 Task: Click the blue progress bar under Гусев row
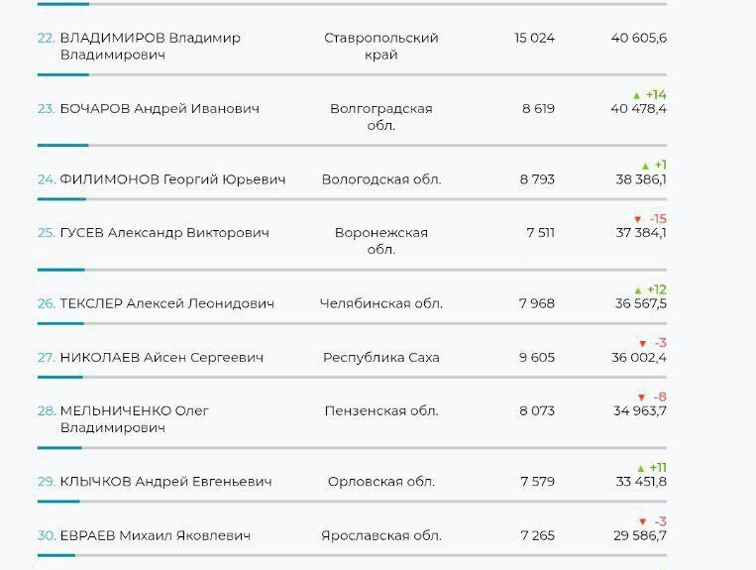61,270
